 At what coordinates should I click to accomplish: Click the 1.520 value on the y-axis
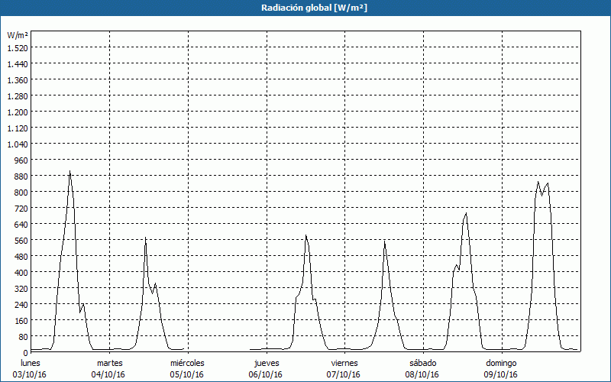click(17, 47)
